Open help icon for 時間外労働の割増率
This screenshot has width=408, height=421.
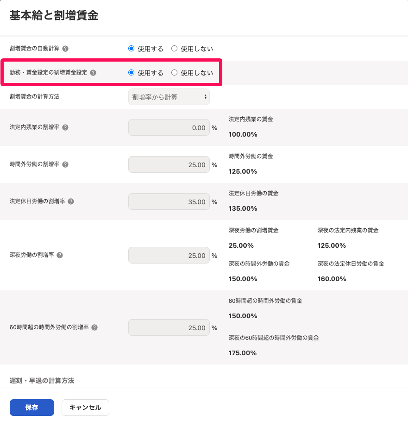click(65, 164)
